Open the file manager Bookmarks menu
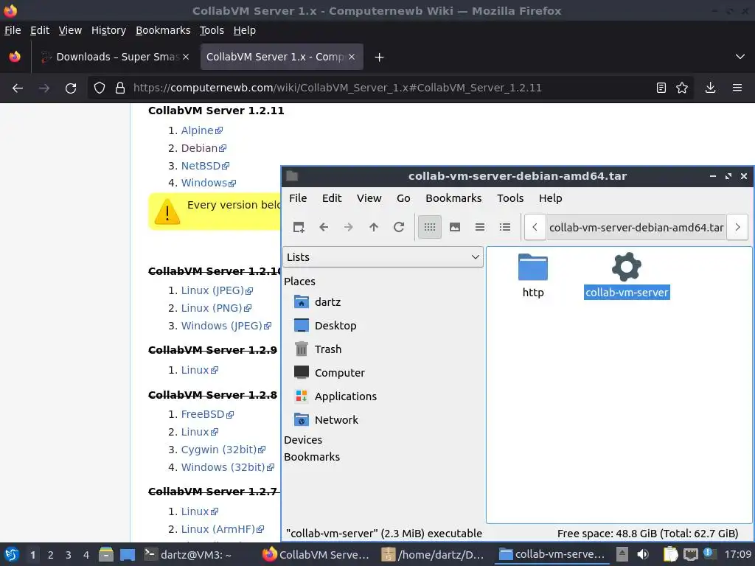The height and width of the screenshot is (566, 755). tap(453, 198)
